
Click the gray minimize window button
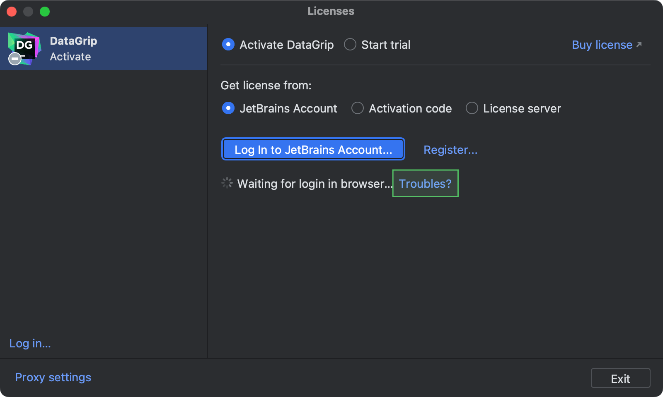coord(28,12)
